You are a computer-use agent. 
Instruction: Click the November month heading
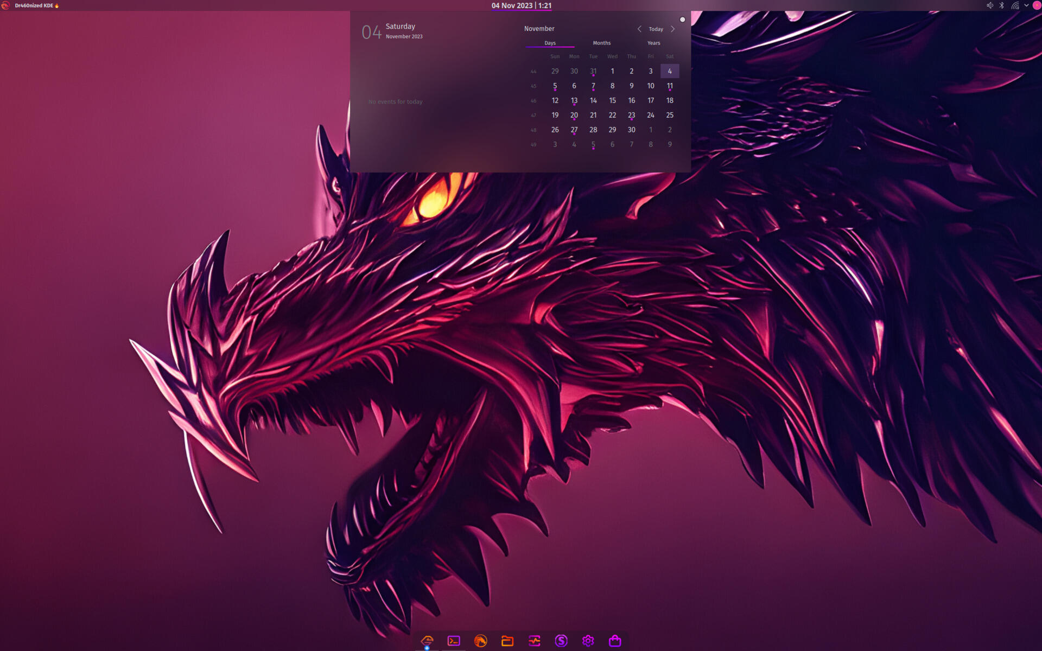[539, 29]
